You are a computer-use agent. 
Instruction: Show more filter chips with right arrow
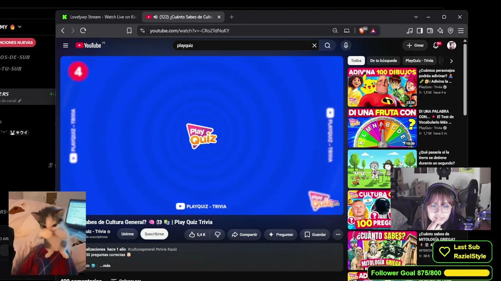tap(451, 61)
